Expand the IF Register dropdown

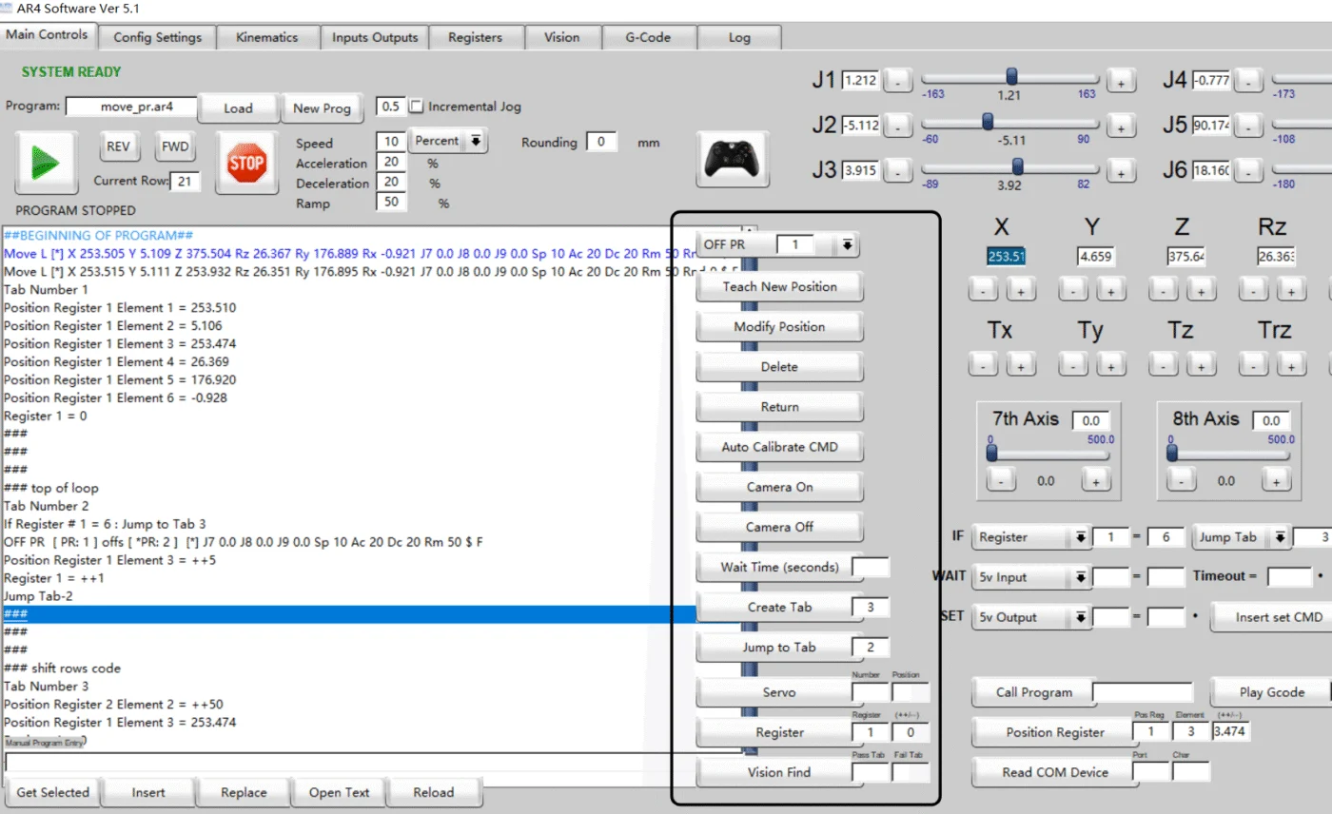[1031, 537]
